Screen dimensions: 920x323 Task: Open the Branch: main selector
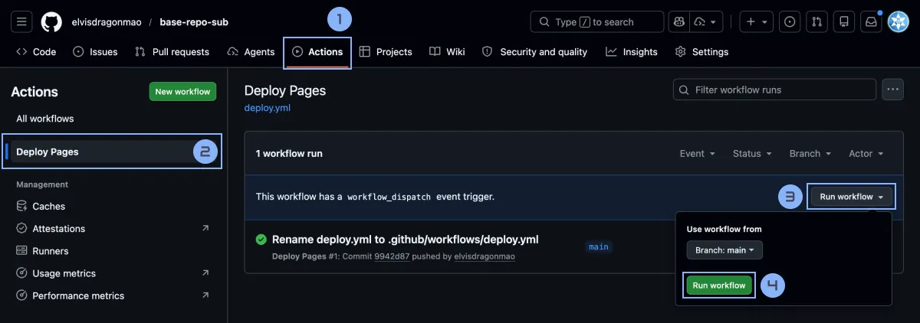[x=724, y=250]
